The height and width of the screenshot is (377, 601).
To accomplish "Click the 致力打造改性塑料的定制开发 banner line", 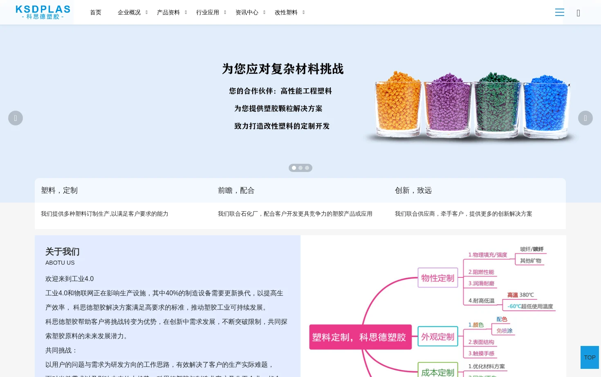I will click(x=282, y=126).
